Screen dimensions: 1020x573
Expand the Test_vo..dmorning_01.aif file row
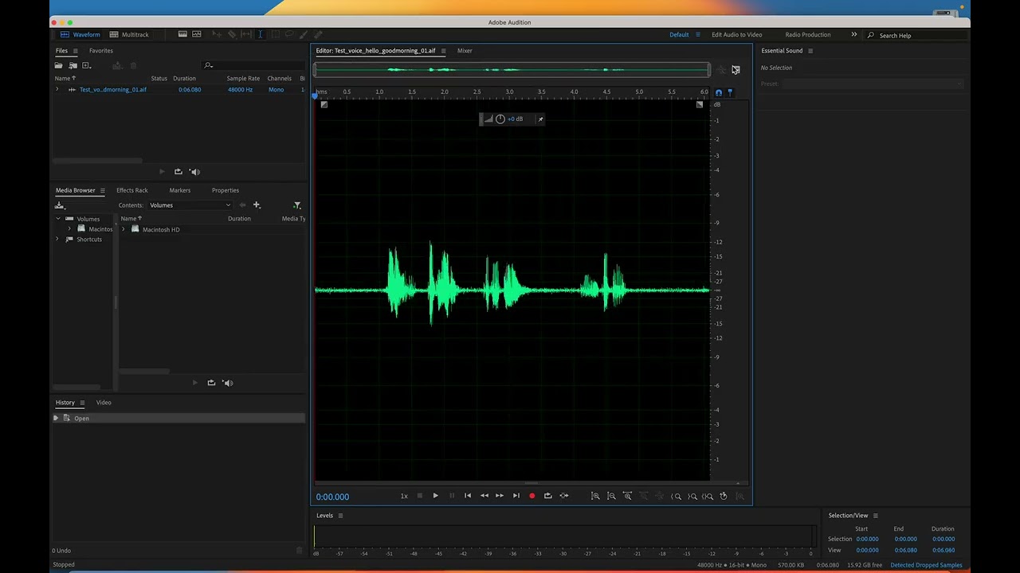click(x=57, y=89)
